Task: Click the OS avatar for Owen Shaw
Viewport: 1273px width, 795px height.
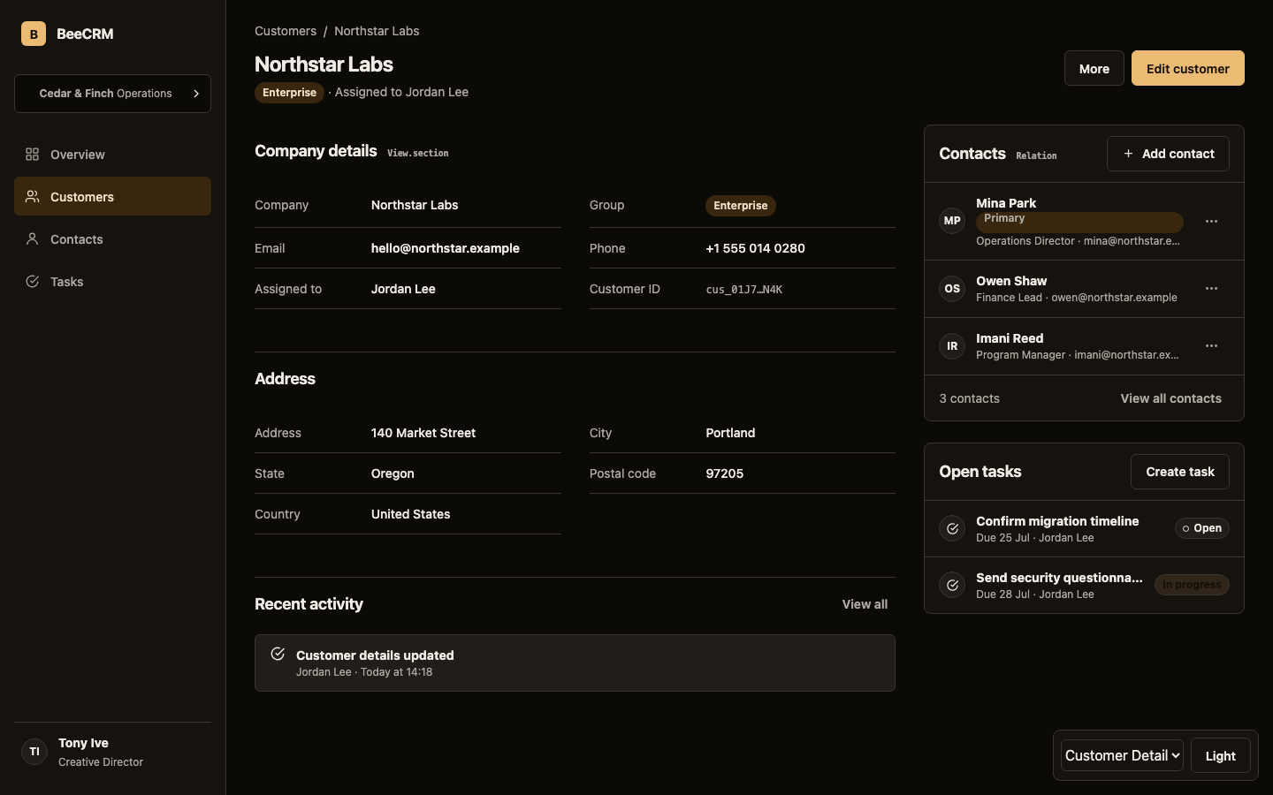Action: [x=952, y=289]
